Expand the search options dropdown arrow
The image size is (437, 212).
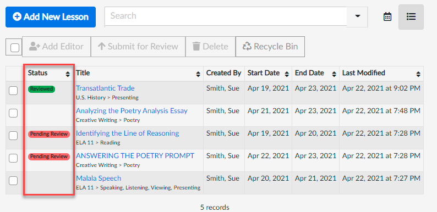[357, 16]
